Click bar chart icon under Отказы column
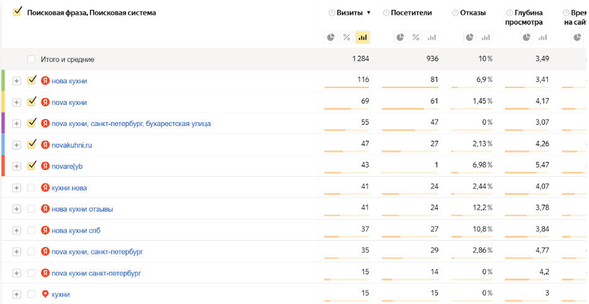589x304 pixels. [x=486, y=37]
